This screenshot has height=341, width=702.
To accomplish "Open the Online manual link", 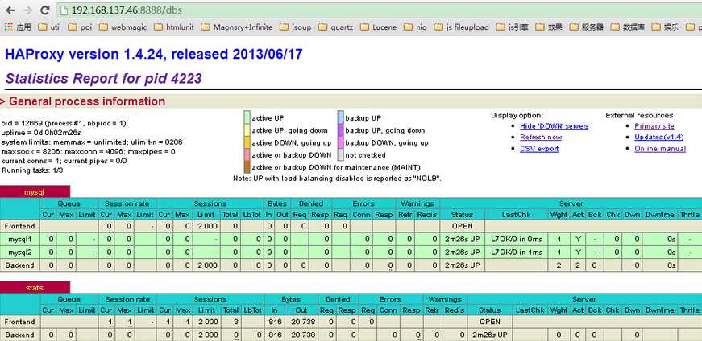I will pyautogui.click(x=660, y=149).
